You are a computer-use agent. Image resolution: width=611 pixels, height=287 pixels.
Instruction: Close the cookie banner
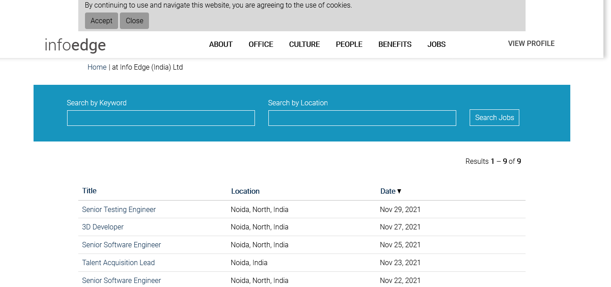(134, 21)
